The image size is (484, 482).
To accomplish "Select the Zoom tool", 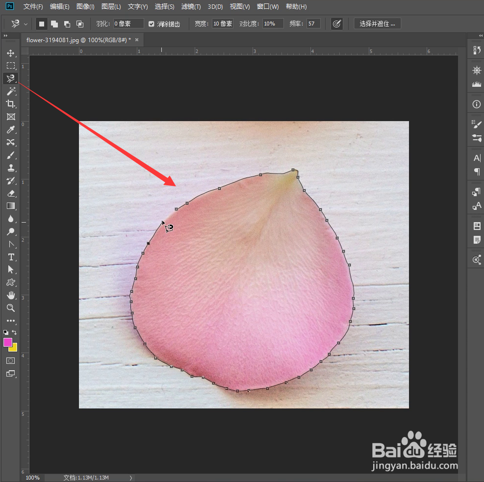I will coord(10,308).
